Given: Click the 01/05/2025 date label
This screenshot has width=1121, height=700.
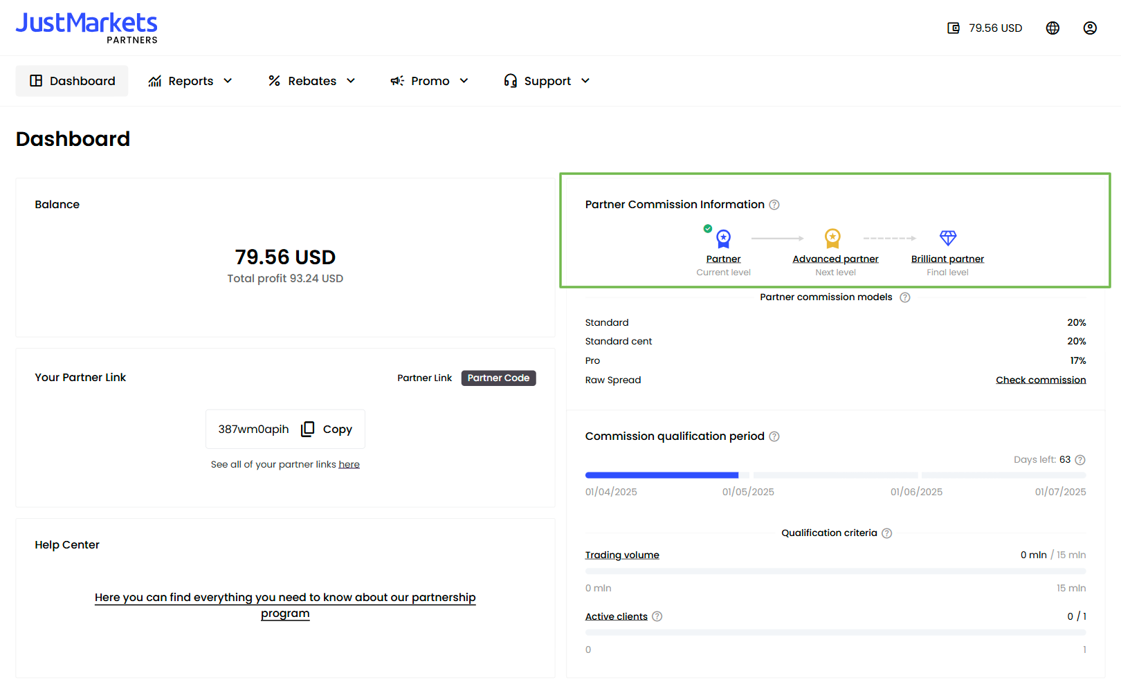Looking at the screenshot, I should (748, 492).
